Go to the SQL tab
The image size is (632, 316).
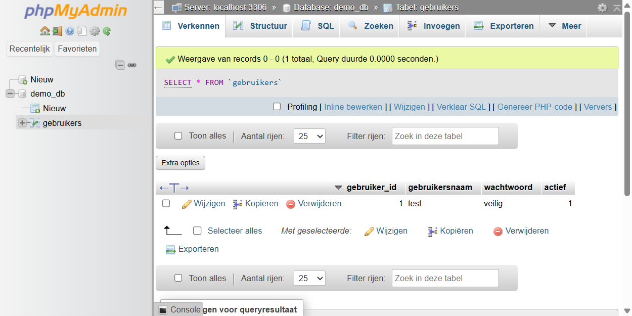pyautogui.click(x=319, y=26)
